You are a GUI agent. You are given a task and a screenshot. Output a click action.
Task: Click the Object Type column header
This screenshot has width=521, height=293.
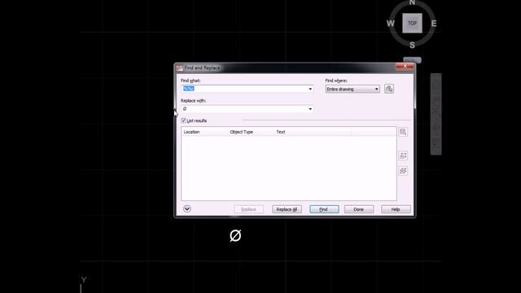(x=252, y=132)
